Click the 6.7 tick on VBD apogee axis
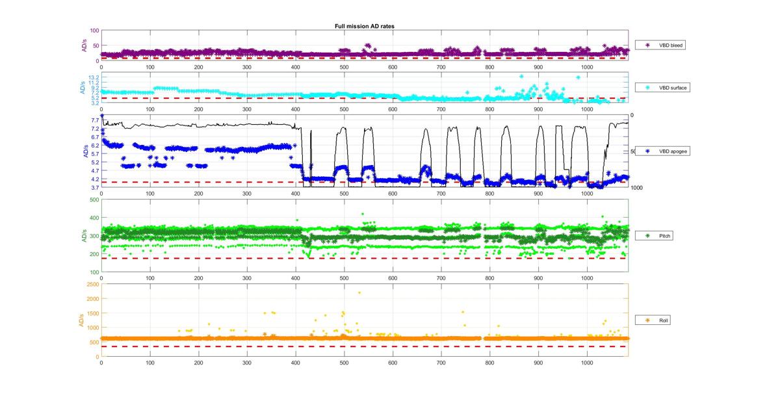780x401 pixels. pyautogui.click(x=95, y=137)
